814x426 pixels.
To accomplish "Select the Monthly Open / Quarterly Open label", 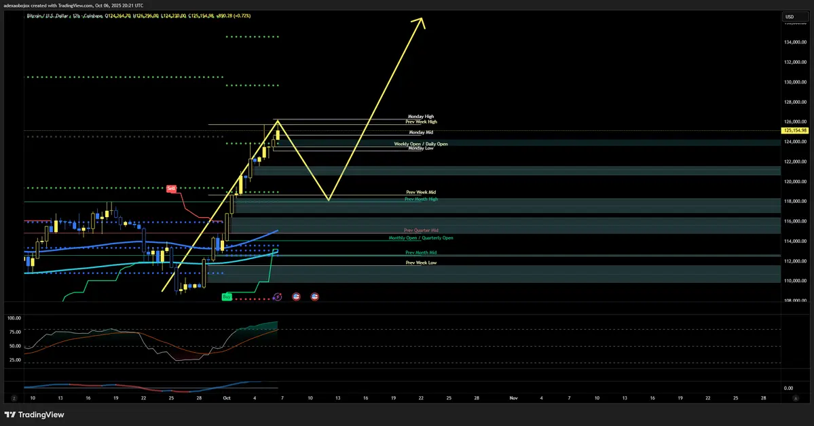I will pos(421,238).
